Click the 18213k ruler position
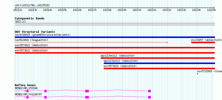222x100 pixels. pyautogui.click(x=33, y=10)
